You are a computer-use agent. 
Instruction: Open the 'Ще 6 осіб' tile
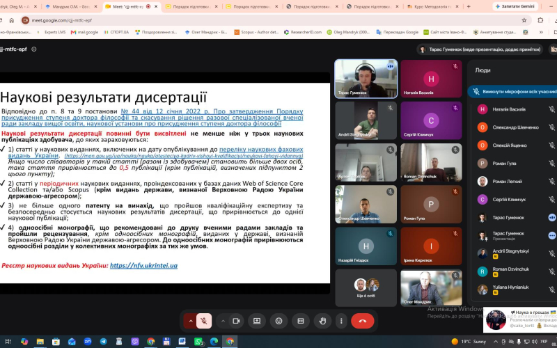[366, 288]
